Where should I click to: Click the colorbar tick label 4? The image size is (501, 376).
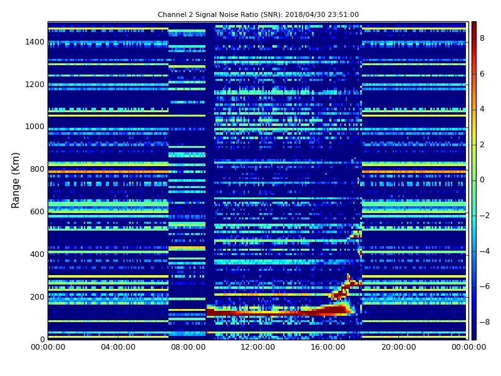pos(482,109)
